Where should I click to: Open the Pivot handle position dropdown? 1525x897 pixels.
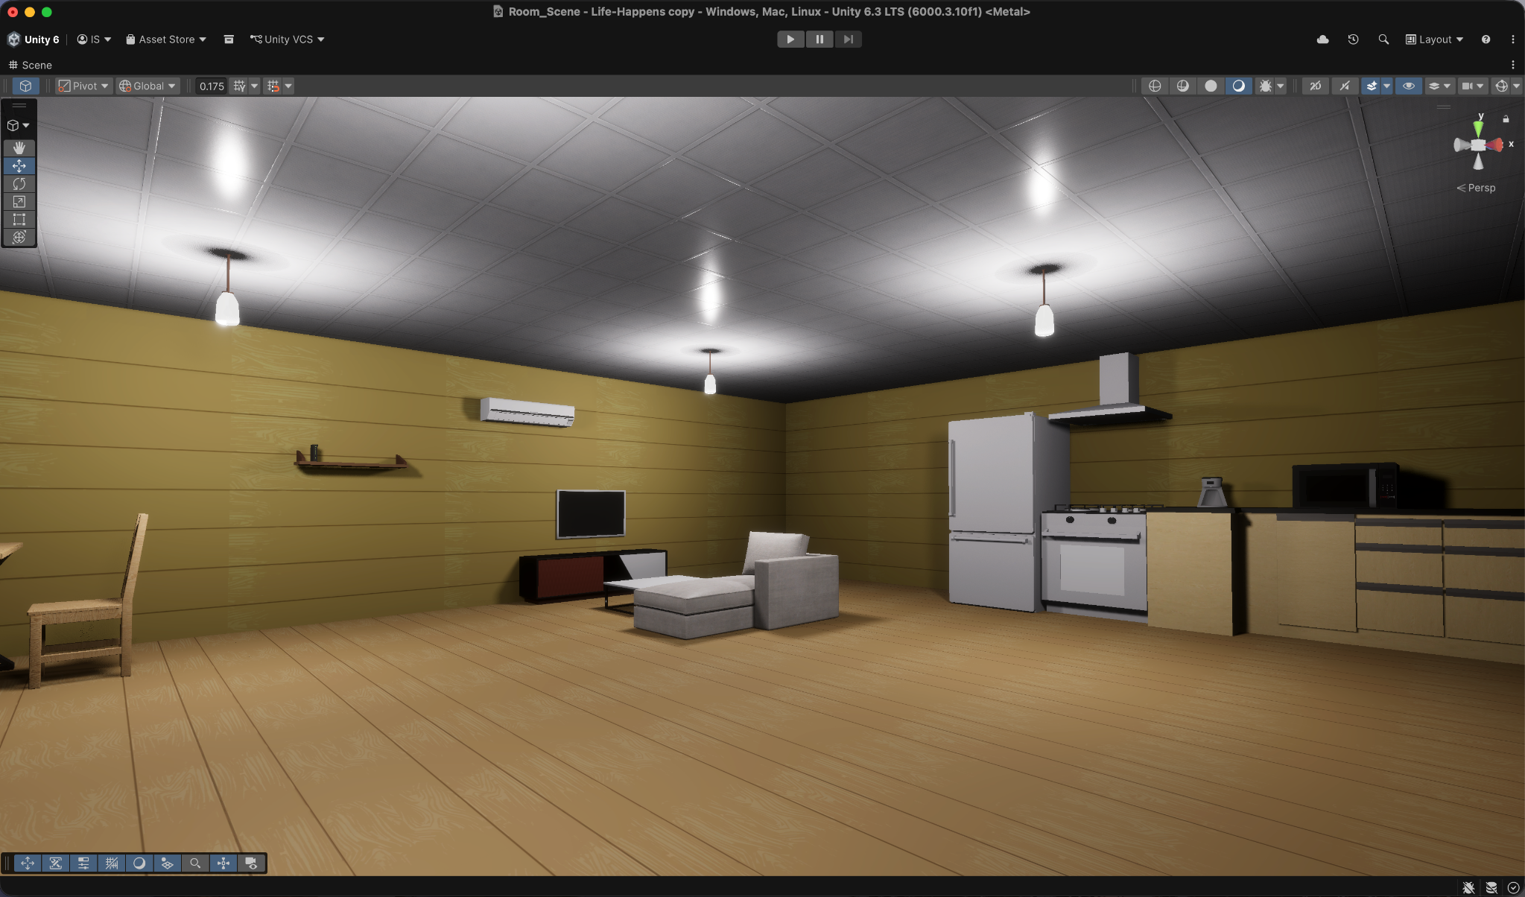click(x=83, y=86)
